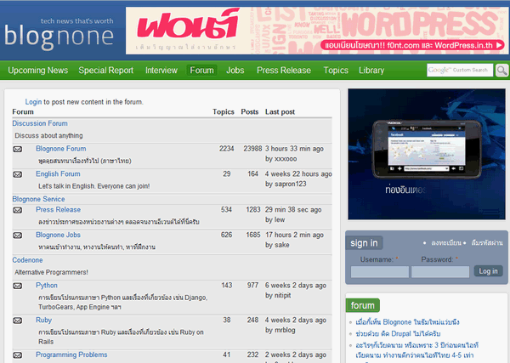Click 'by sake' last post author

tap(277, 245)
